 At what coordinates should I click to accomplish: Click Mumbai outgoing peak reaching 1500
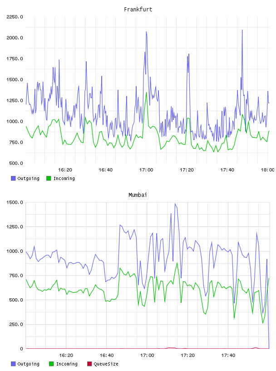(175, 204)
